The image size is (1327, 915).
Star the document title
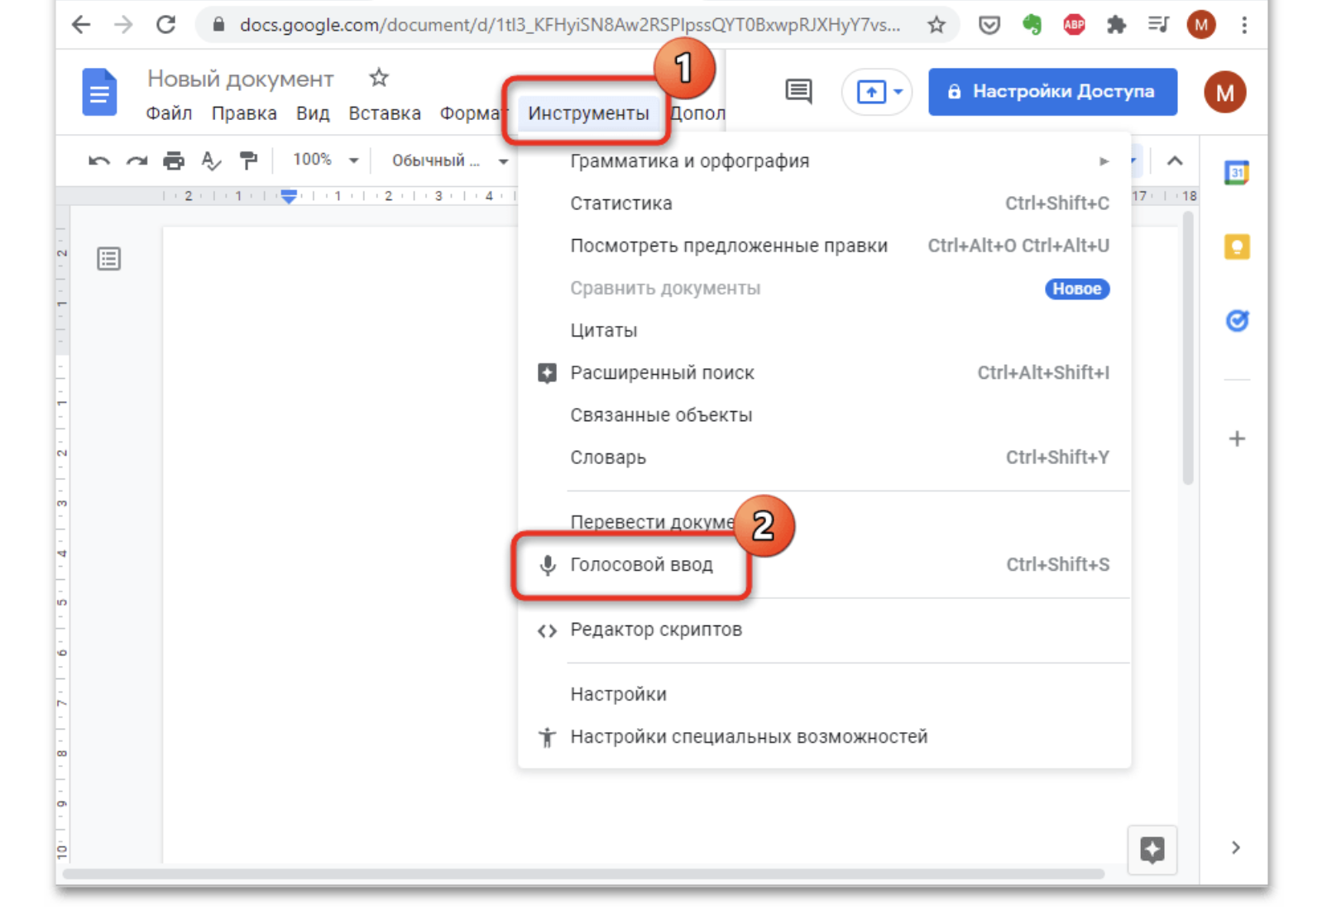click(379, 78)
